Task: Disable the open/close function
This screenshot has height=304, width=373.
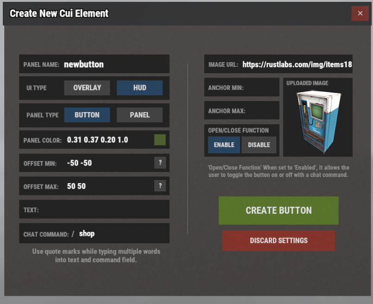Action: [x=259, y=145]
